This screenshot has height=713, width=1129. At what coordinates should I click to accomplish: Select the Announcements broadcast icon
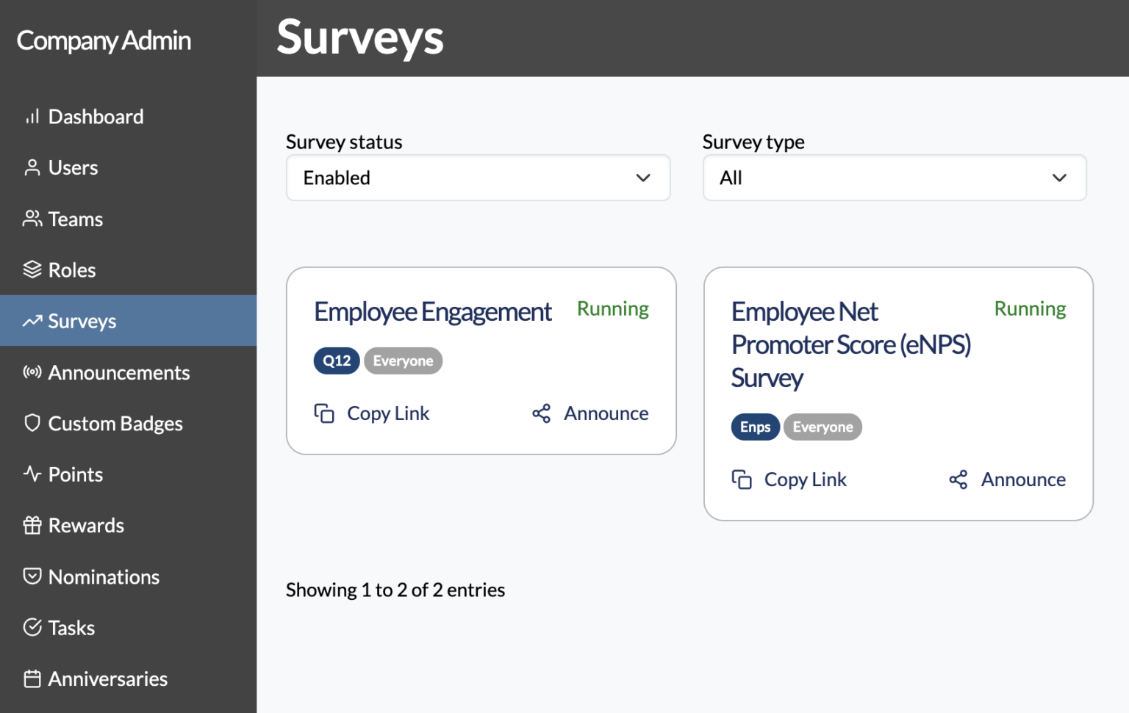pos(31,372)
